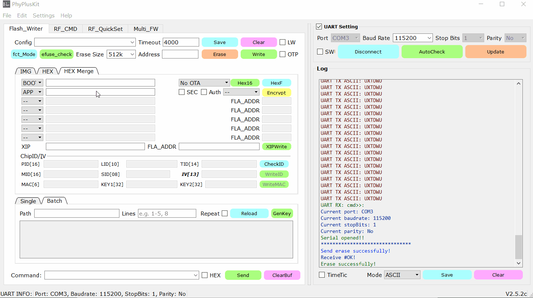
Task: Open the HEX sub-tab
Action: pyautogui.click(x=48, y=71)
